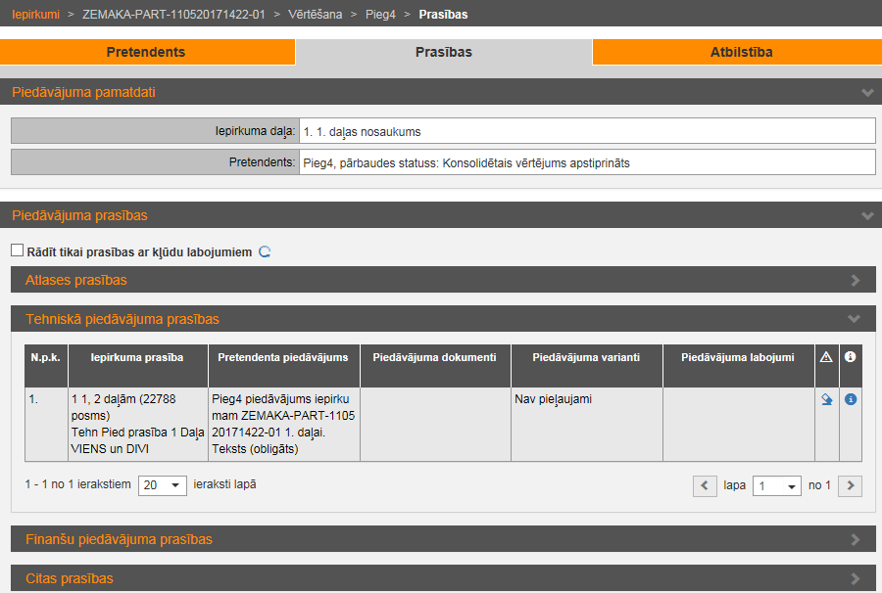Viewport: 882px width, 593px height.
Task: Collapse the Tehniskā piedāvājuma prasības section
Action: click(855, 319)
